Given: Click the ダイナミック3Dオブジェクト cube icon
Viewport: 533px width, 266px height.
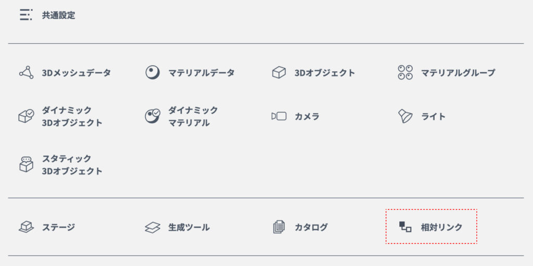Looking at the screenshot, I should pyautogui.click(x=26, y=116).
